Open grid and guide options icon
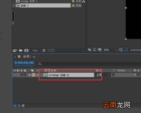 coord(121,50)
